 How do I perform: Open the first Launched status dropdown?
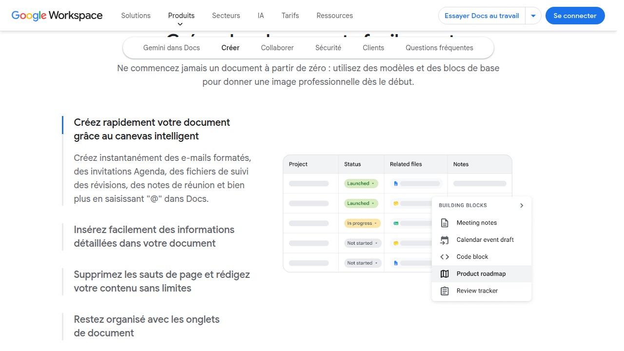pyautogui.click(x=361, y=183)
